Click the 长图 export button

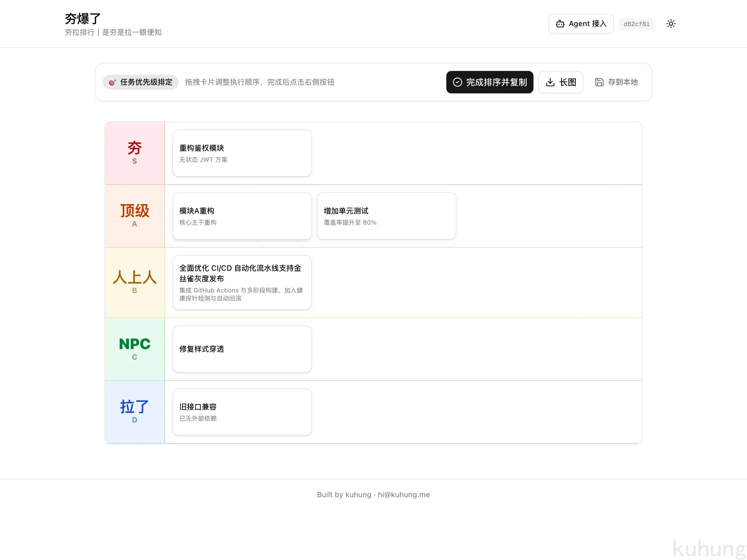[560, 82]
